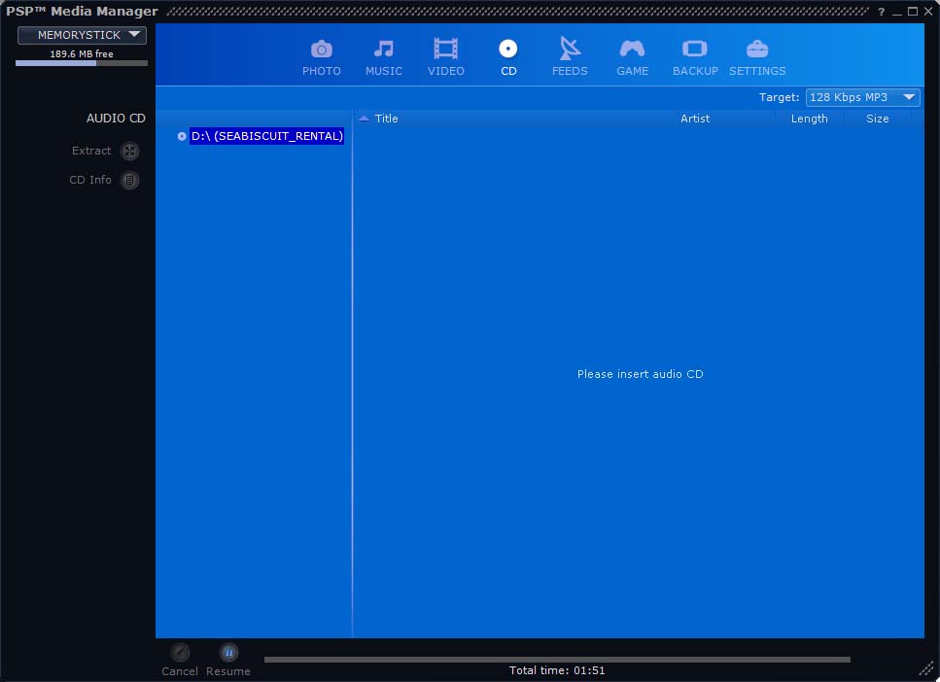Image resolution: width=940 pixels, height=682 pixels.
Task: Open the FEEDS satellite dish icon
Action: (570, 48)
